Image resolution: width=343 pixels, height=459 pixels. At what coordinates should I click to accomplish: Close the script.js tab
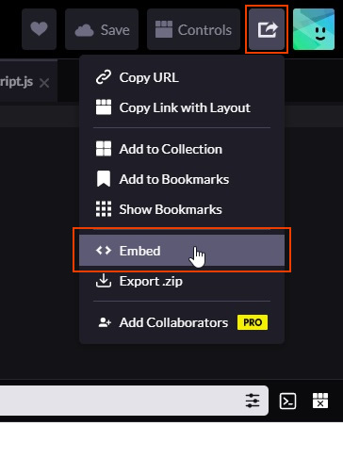(44, 83)
